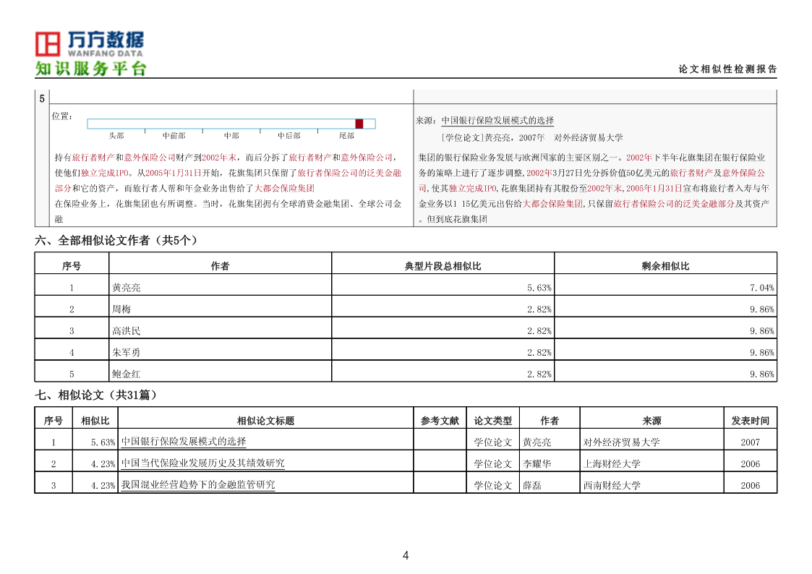Select the 尾部 position label
Image resolution: width=812 pixels, height=574 pixels.
[346, 136]
